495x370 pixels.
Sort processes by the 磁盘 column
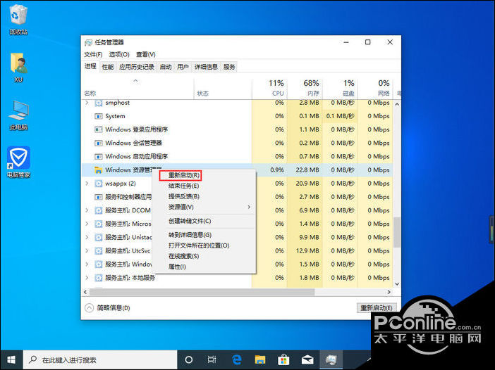click(x=340, y=88)
